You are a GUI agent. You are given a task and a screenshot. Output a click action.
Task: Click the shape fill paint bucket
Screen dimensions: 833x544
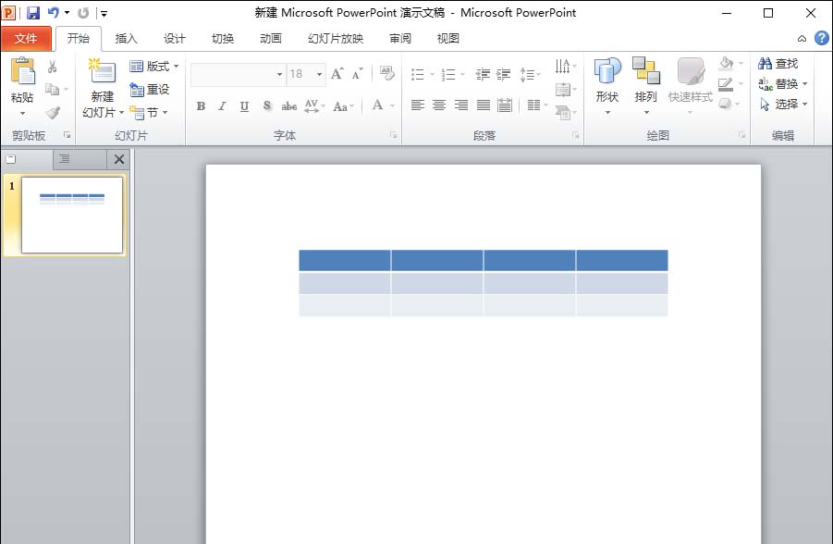[x=727, y=64]
